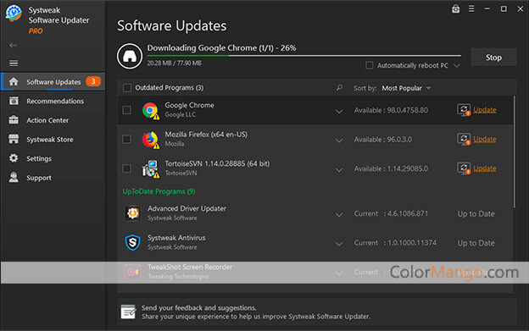The width and height of the screenshot is (529, 331).
Task: Open the title bar menu icon
Action: click(471, 8)
